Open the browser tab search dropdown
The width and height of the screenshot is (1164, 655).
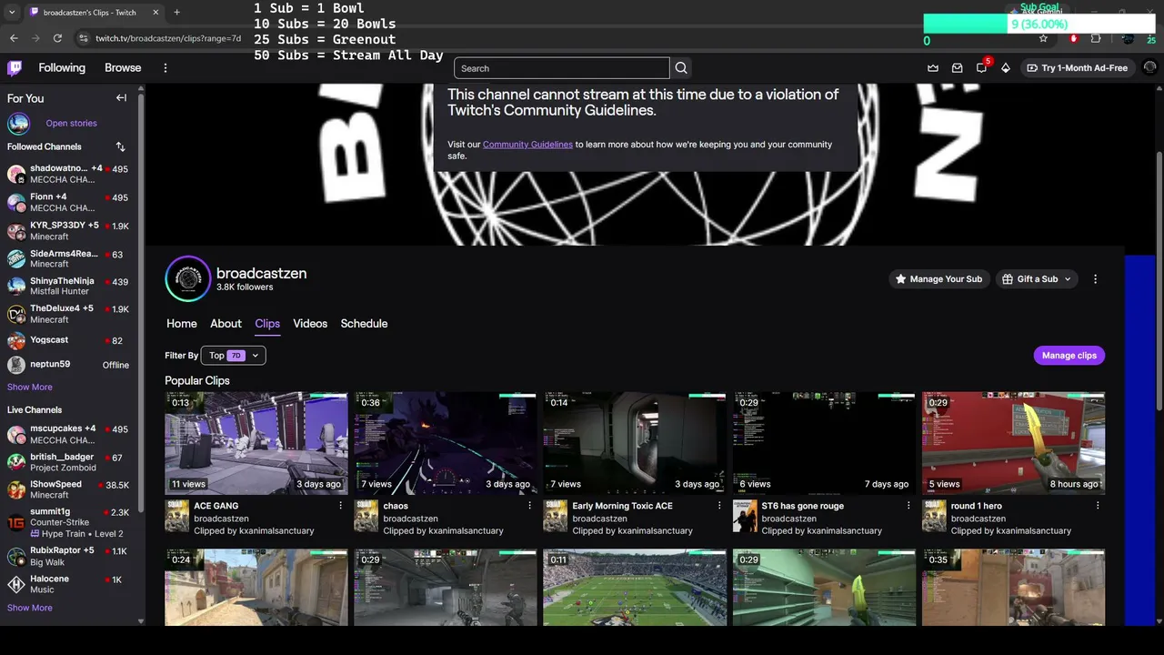pyautogui.click(x=12, y=13)
